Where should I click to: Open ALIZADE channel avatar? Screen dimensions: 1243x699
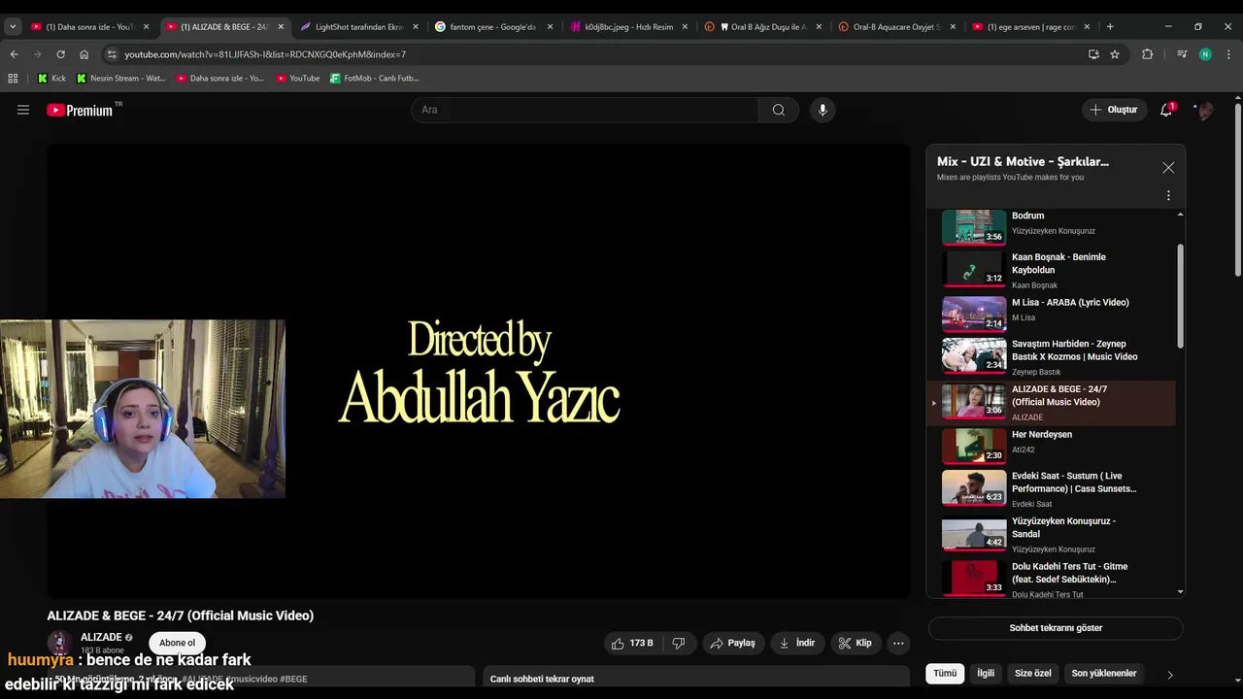[x=59, y=643]
